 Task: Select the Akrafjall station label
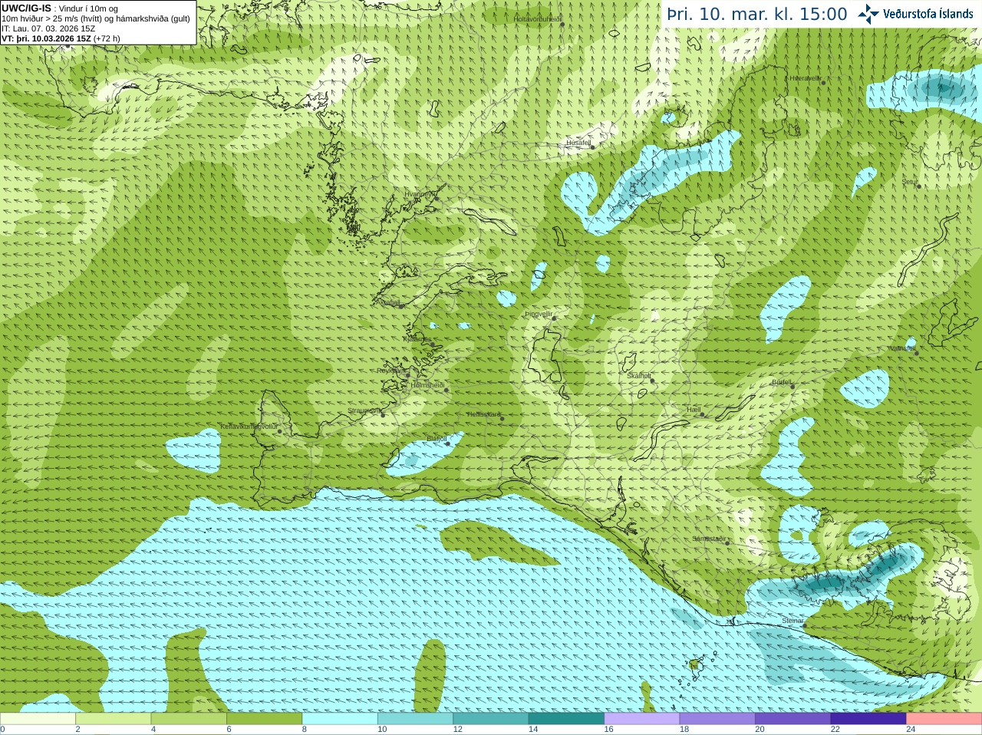point(390,302)
